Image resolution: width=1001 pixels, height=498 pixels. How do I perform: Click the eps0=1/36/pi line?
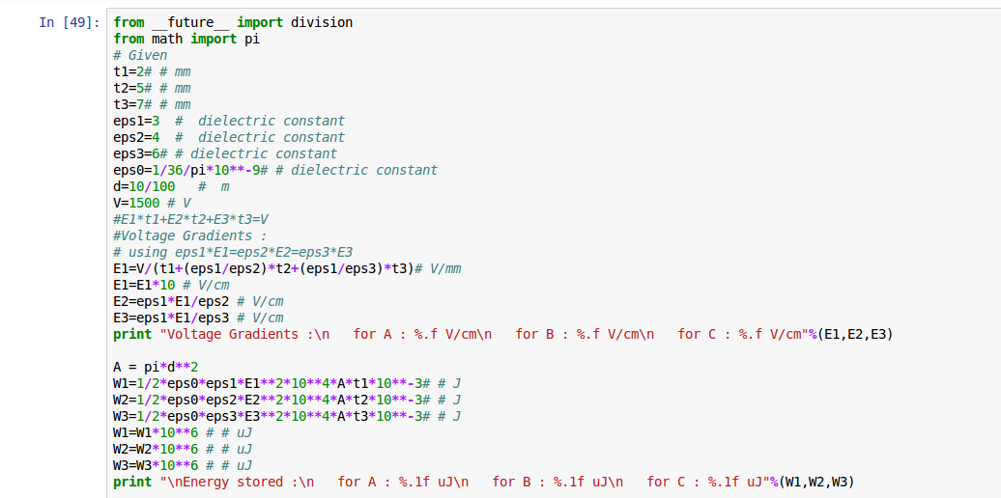[x=274, y=170]
